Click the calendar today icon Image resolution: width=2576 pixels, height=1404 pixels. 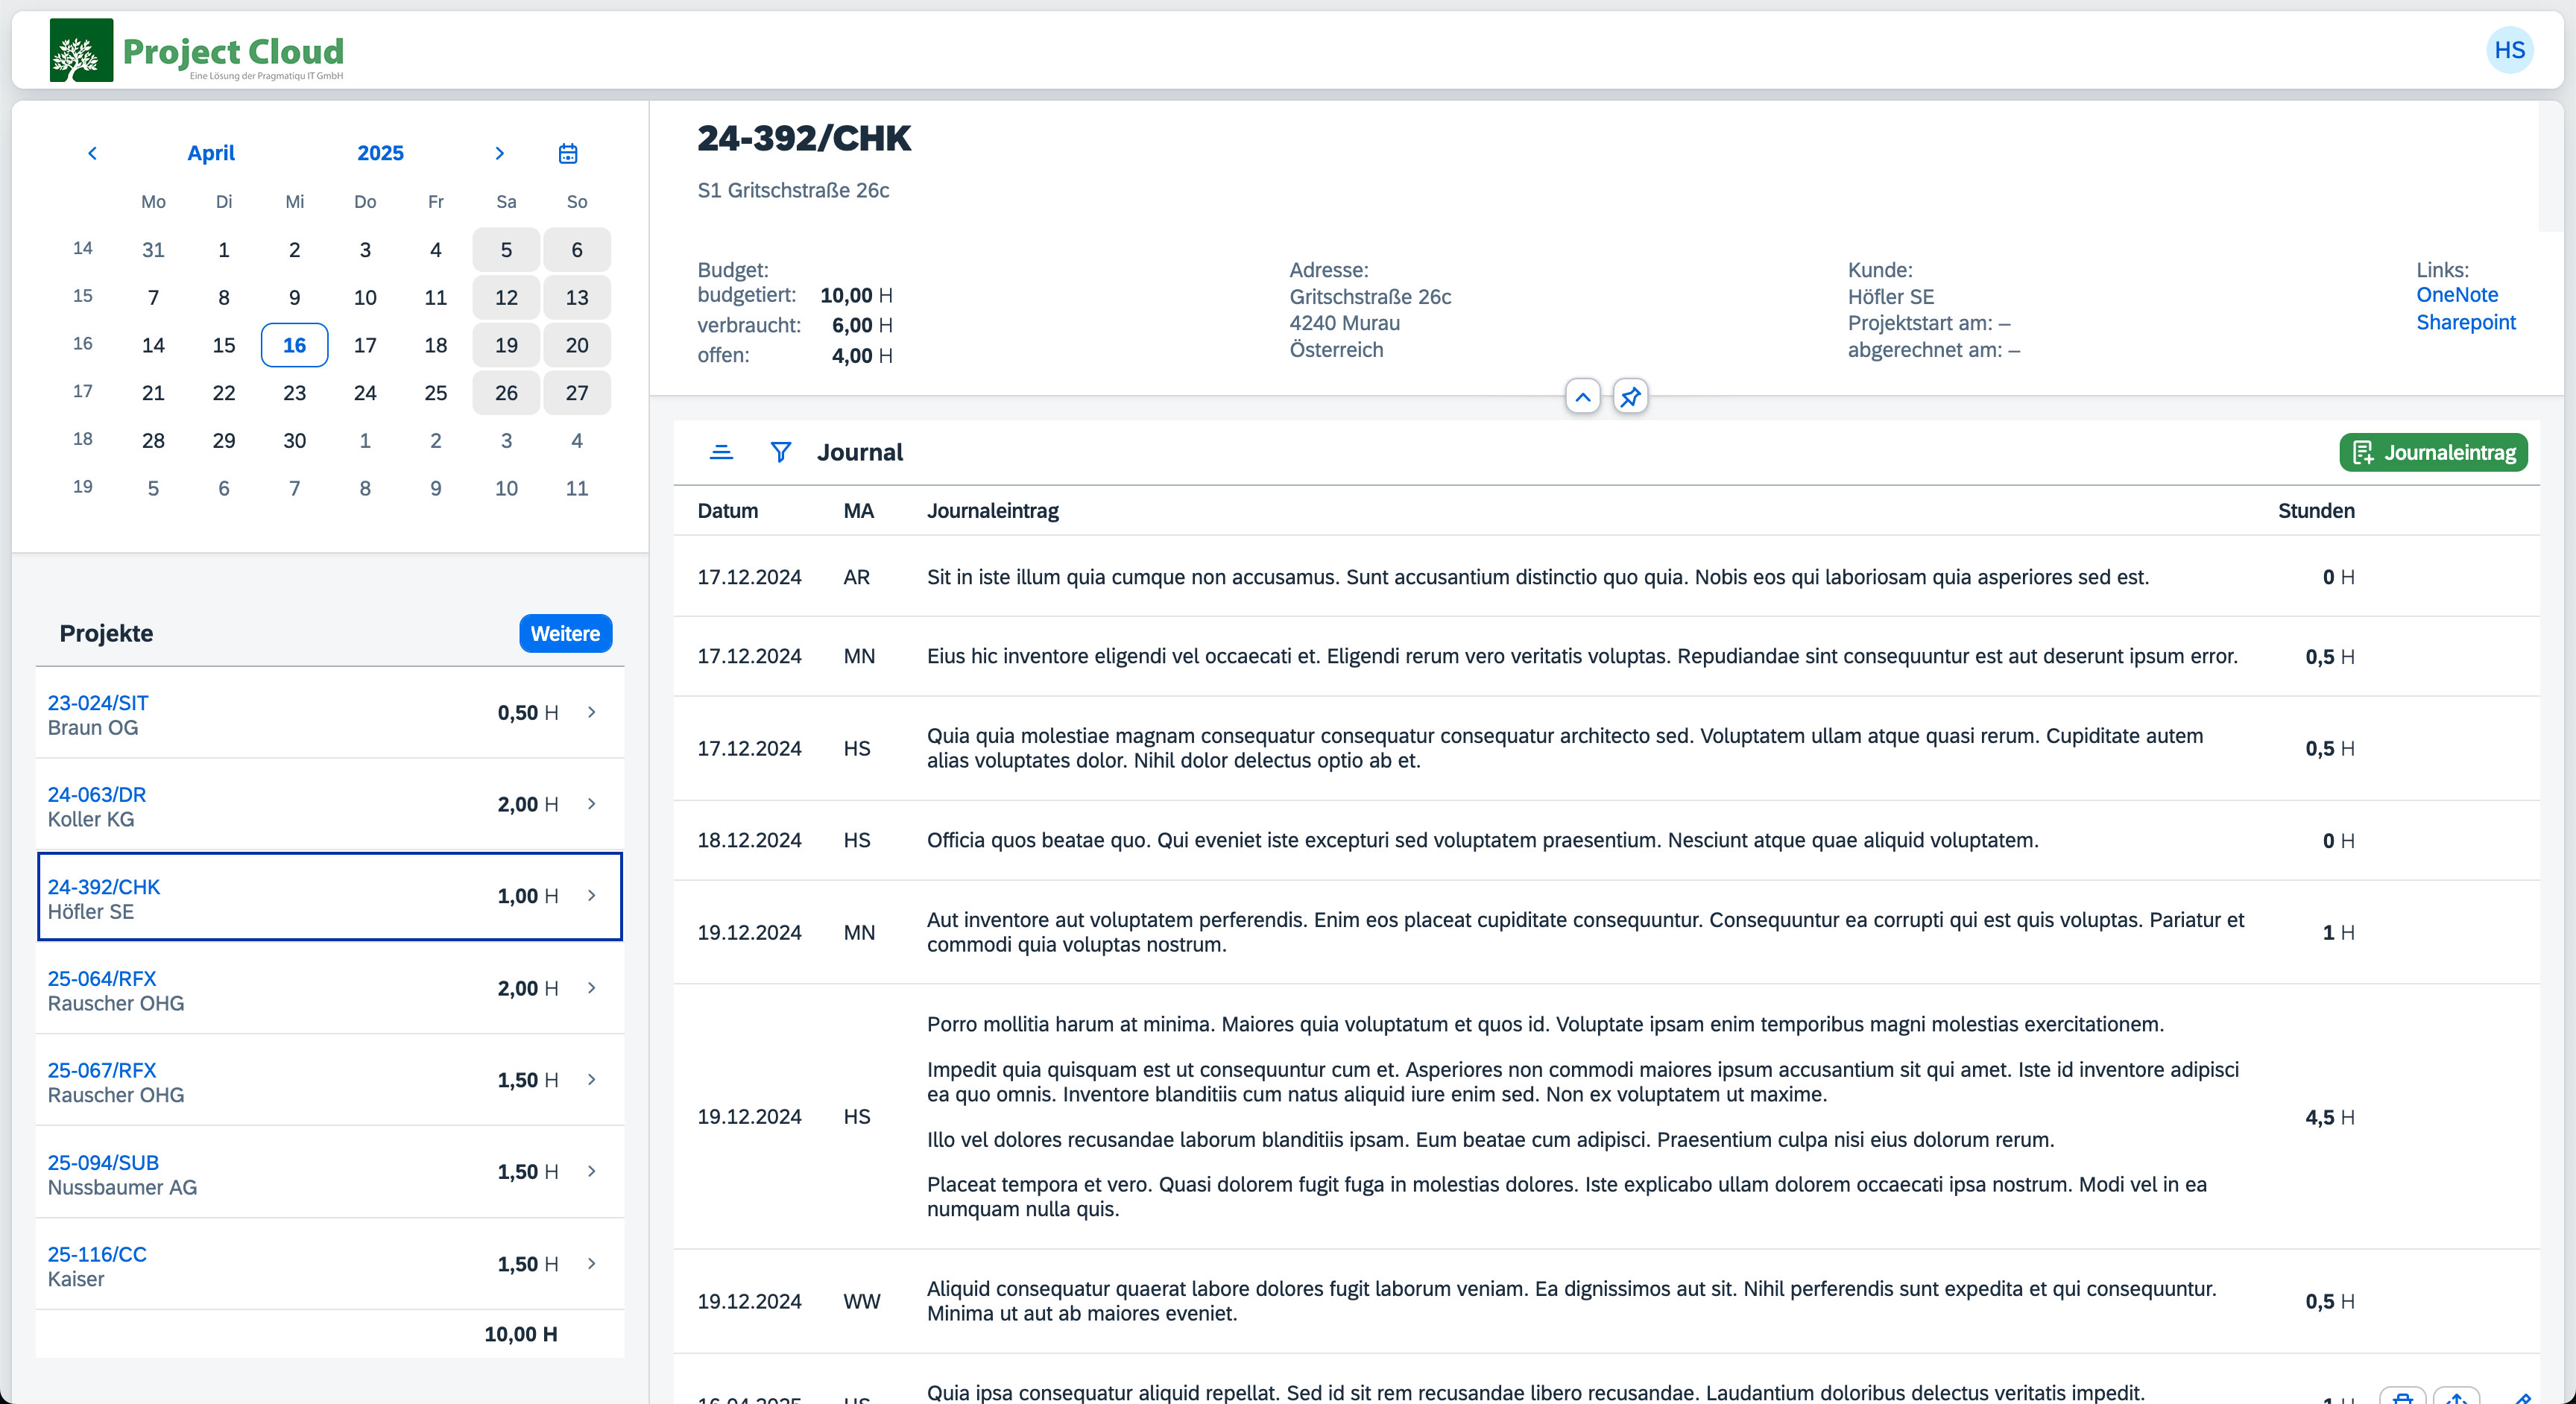coord(568,153)
